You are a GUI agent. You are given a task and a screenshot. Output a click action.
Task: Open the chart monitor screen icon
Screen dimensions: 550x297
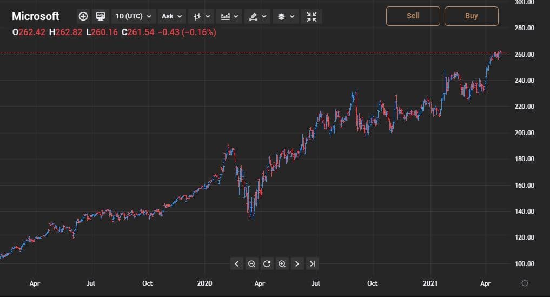(101, 16)
